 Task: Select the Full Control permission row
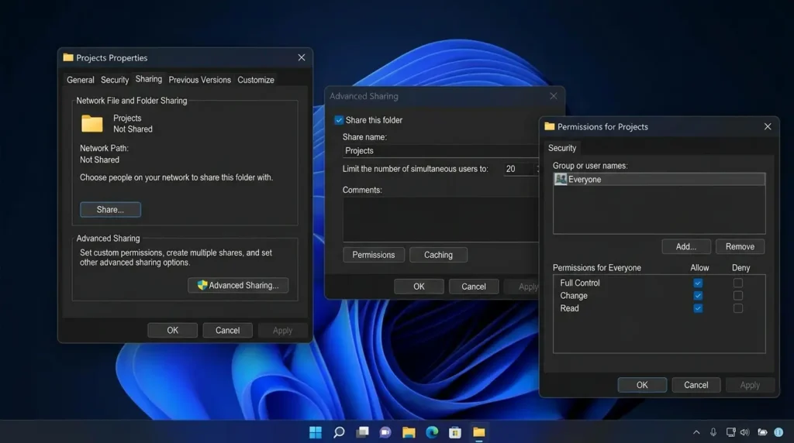tap(659, 283)
